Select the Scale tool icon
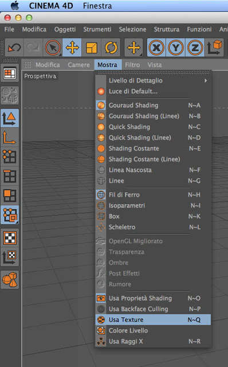228x367 pixels. [92, 48]
